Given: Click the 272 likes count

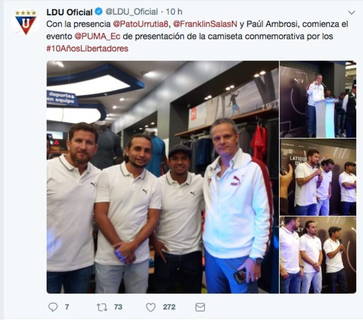Looking at the screenshot, I should tap(169, 307).
